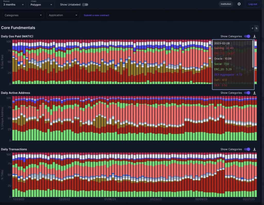The height and width of the screenshot is (205, 264).
Task: Download the Daily Active Address chart data
Action: point(254,93)
